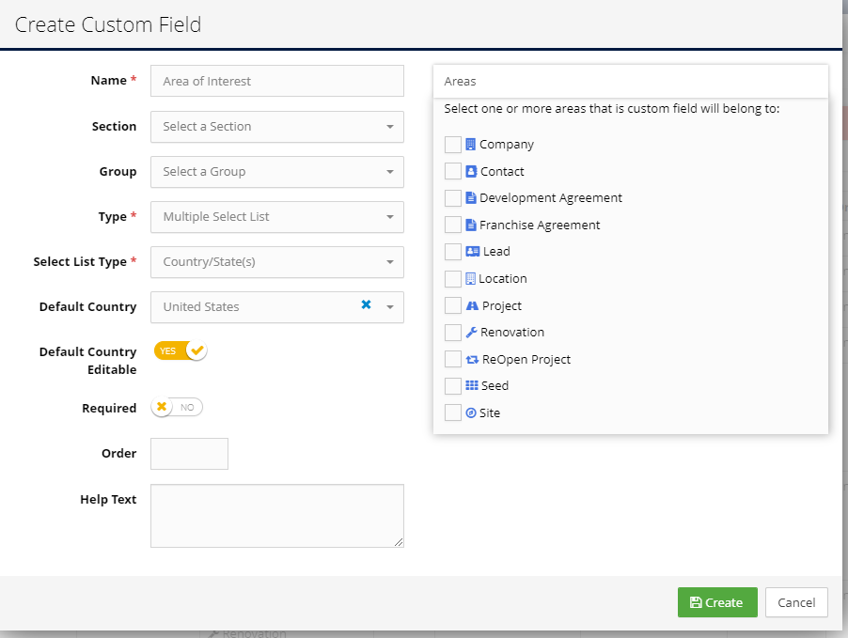Screen dimensions: 848x638
Task: Click the Development Agreement document icon
Action: 470,198
